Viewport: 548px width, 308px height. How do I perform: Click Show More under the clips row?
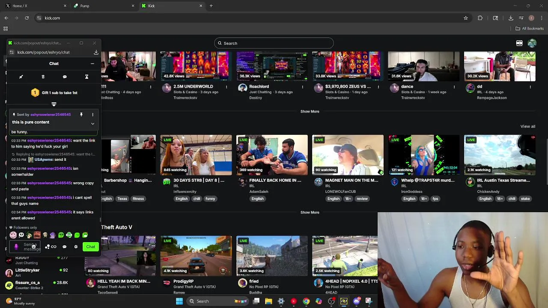tap(310, 111)
